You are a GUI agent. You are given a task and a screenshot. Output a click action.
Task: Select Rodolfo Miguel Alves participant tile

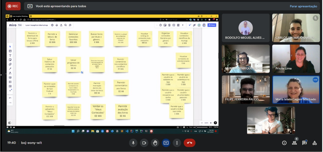point(246,28)
